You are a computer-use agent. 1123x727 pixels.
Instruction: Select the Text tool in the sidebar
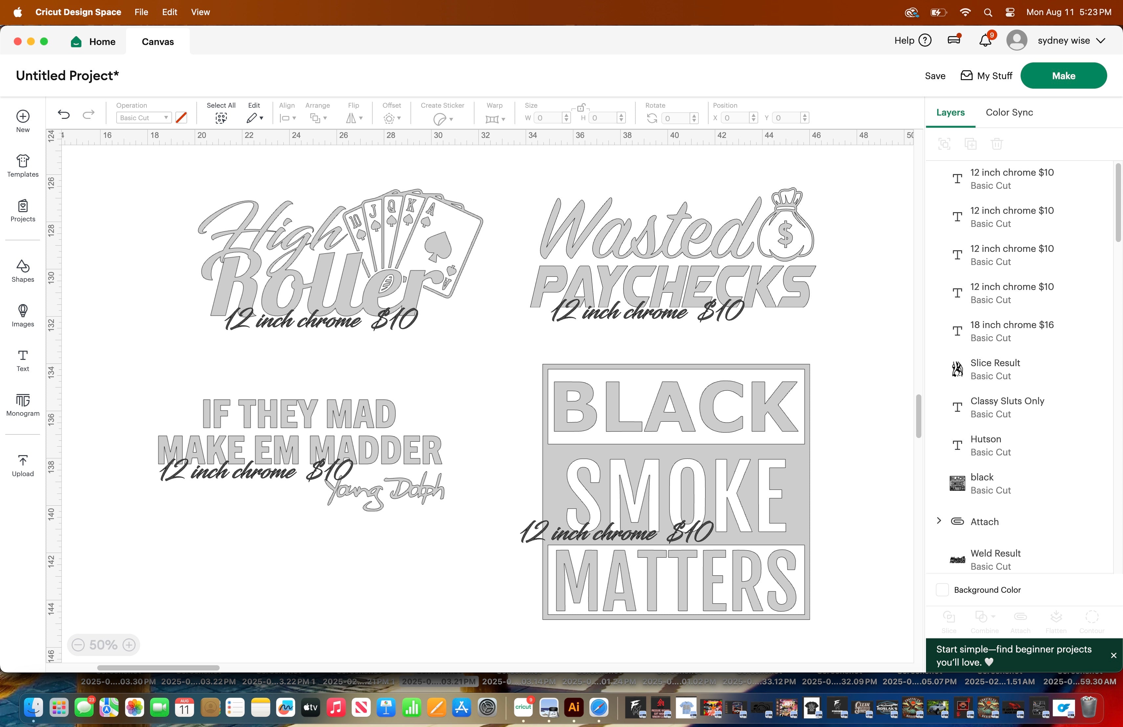[22, 361]
